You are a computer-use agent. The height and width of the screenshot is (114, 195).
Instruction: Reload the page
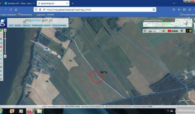tap(11, 9)
